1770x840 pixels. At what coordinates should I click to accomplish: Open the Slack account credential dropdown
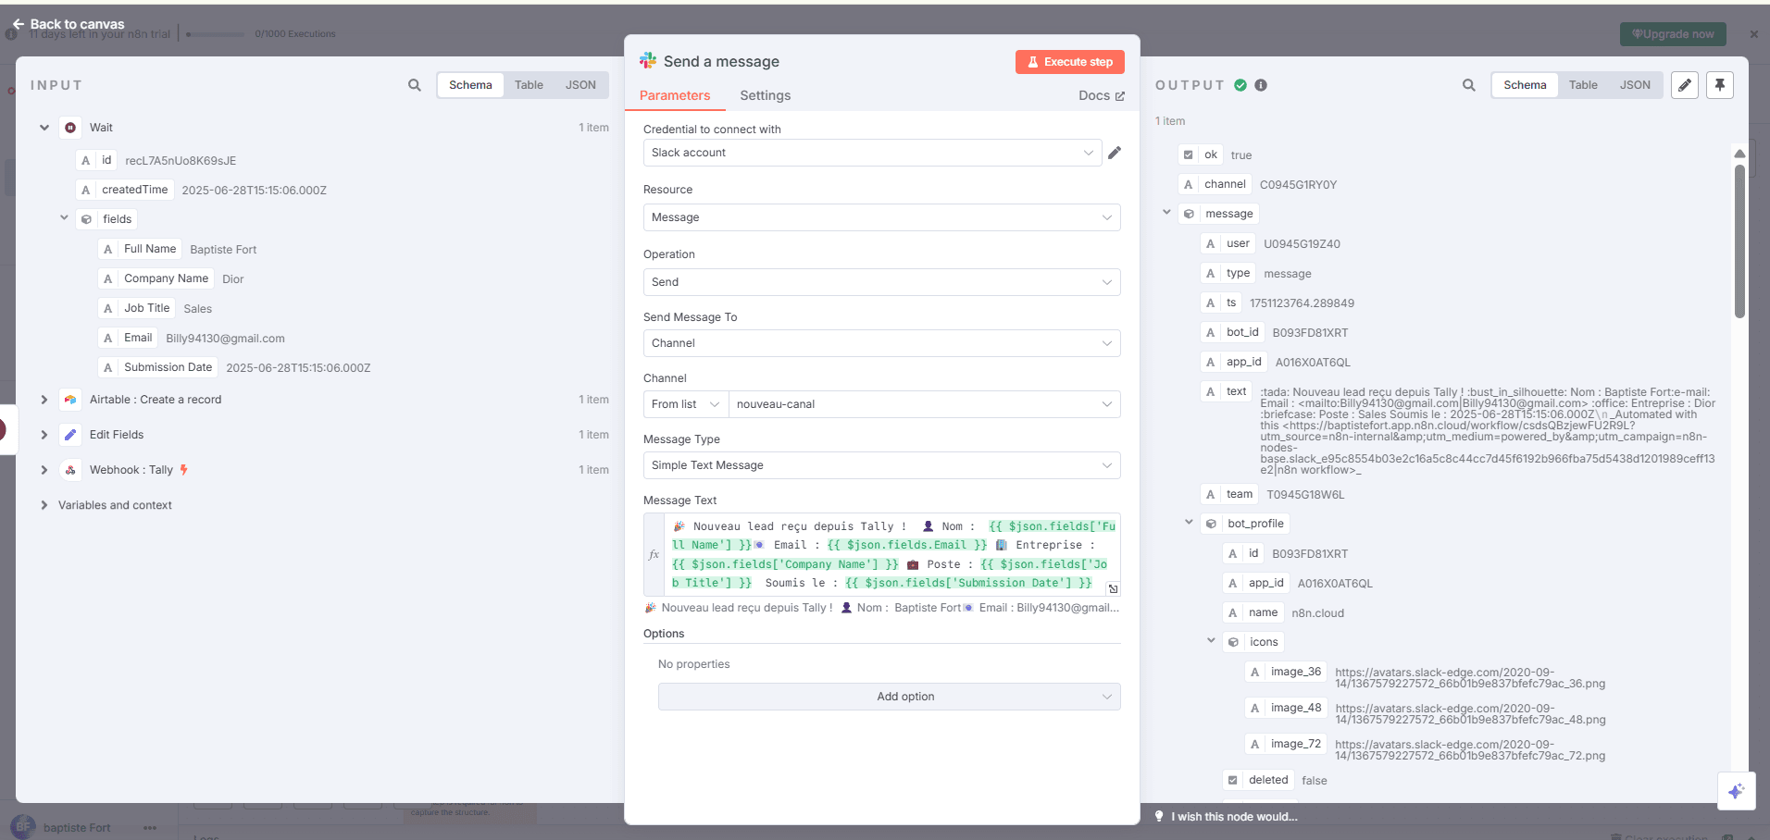click(x=872, y=153)
